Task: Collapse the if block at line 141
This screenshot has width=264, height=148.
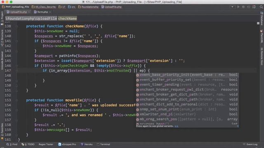Action: [17, 41]
